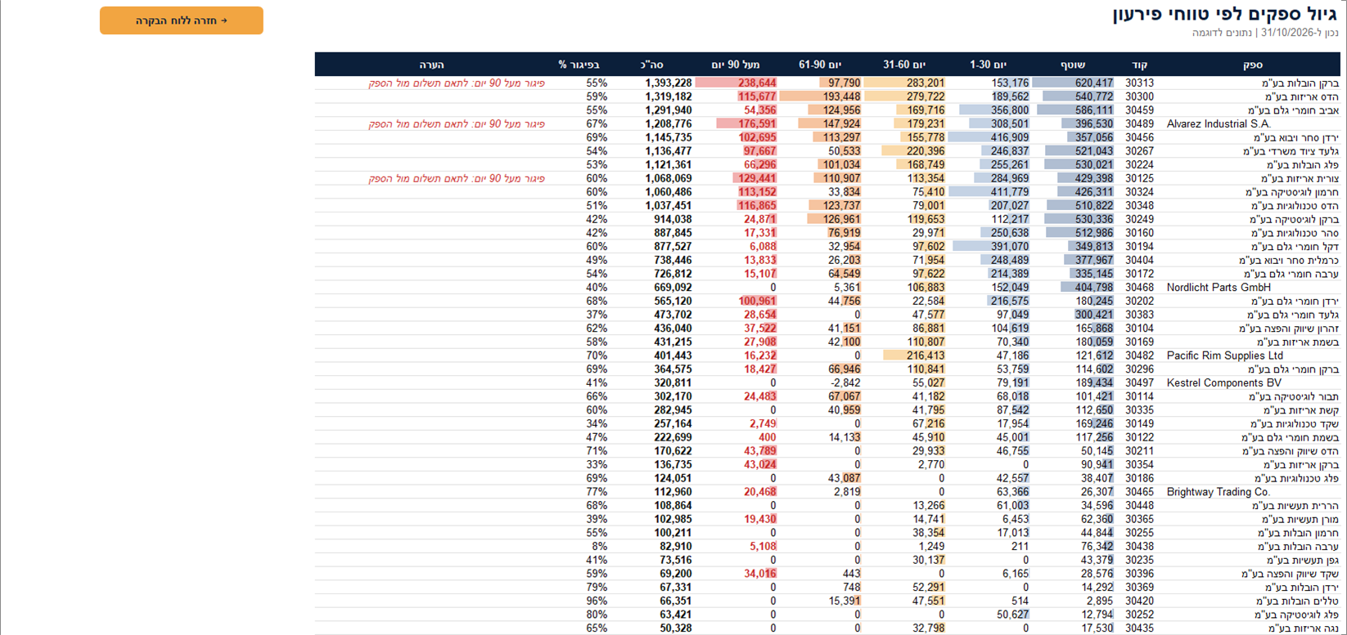Select the 'קוד' column header

(x=1139, y=65)
